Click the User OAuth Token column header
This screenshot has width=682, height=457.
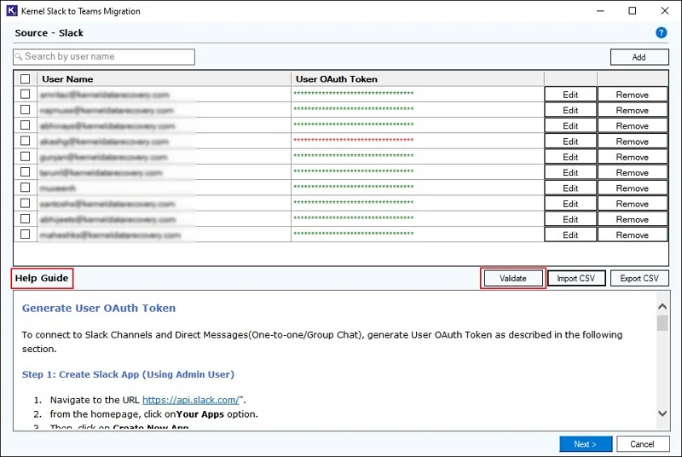pyautogui.click(x=418, y=79)
